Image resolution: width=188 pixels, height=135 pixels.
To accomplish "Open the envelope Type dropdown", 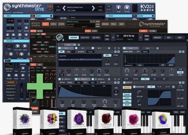I will [x=93, y=83].
